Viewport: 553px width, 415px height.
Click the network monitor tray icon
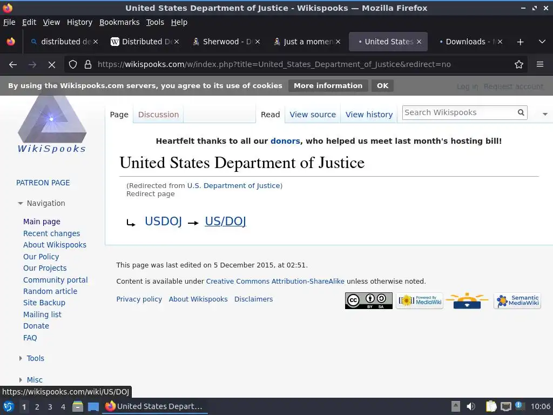coord(505,406)
